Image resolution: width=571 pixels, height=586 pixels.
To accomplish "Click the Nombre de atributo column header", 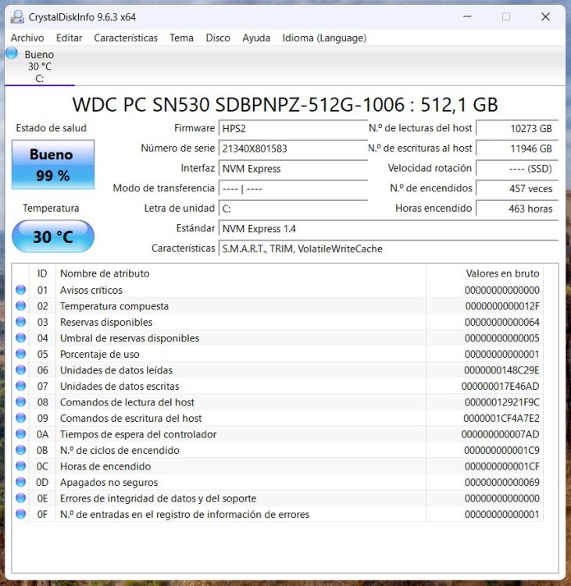I will pyautogui.click(x=241, y=273).
